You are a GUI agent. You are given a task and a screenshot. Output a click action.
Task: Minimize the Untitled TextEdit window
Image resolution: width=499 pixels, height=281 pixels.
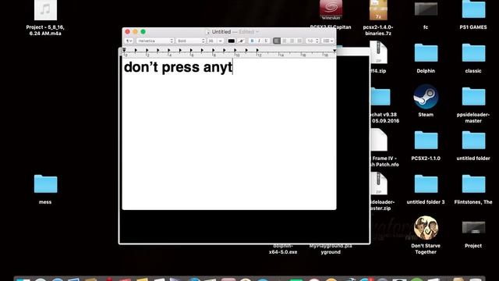point(135,32)
